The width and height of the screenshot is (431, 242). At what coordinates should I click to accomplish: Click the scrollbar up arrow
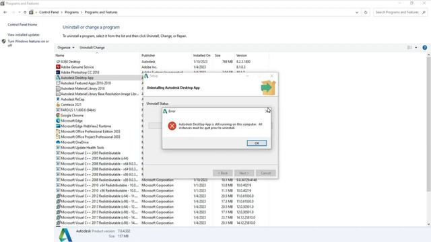pyautogui.click(x=428, y=55)
